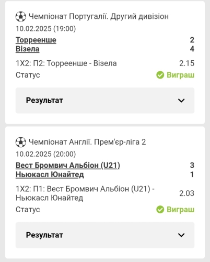The height and width of the screenshot is (262, 210).
Task: Click the 10.02.2025 (19:00) match date
Action: pos(46,29)
